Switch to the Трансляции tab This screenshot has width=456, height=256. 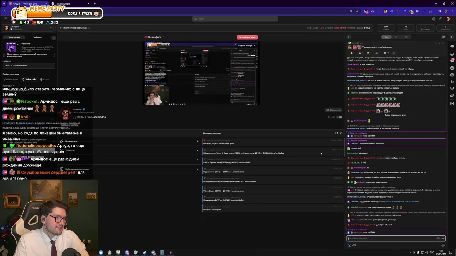coord(14,37)
